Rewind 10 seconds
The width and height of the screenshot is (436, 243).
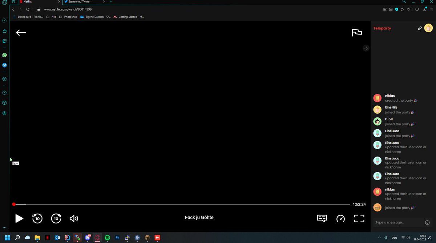[x=37, y=218]
